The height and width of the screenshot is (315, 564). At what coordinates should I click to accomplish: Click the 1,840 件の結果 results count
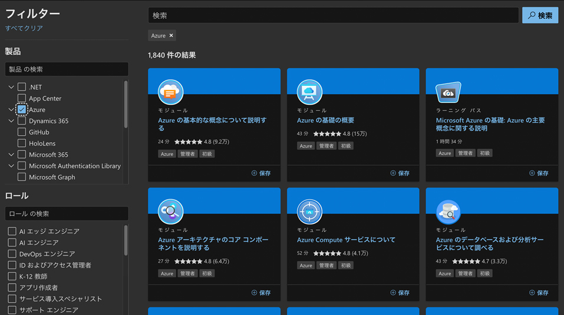[171, 55]
